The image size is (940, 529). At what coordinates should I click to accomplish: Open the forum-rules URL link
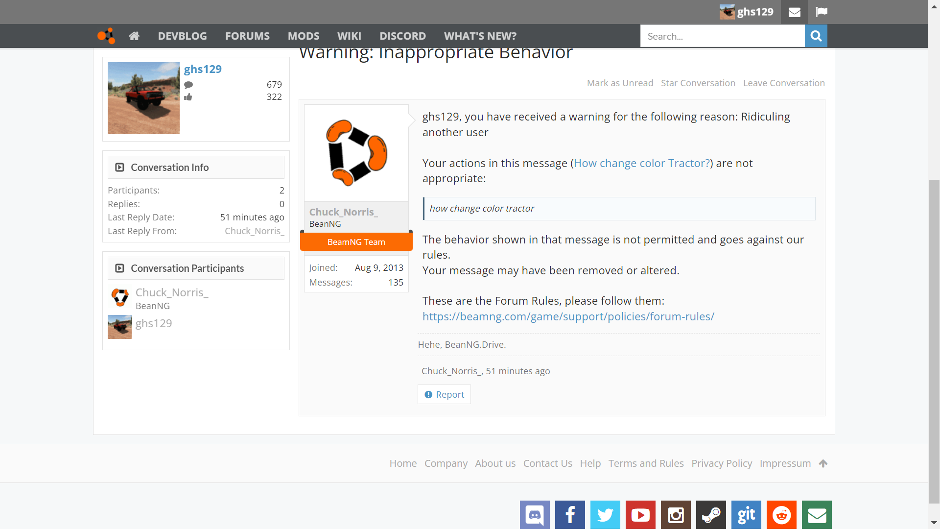568,316
